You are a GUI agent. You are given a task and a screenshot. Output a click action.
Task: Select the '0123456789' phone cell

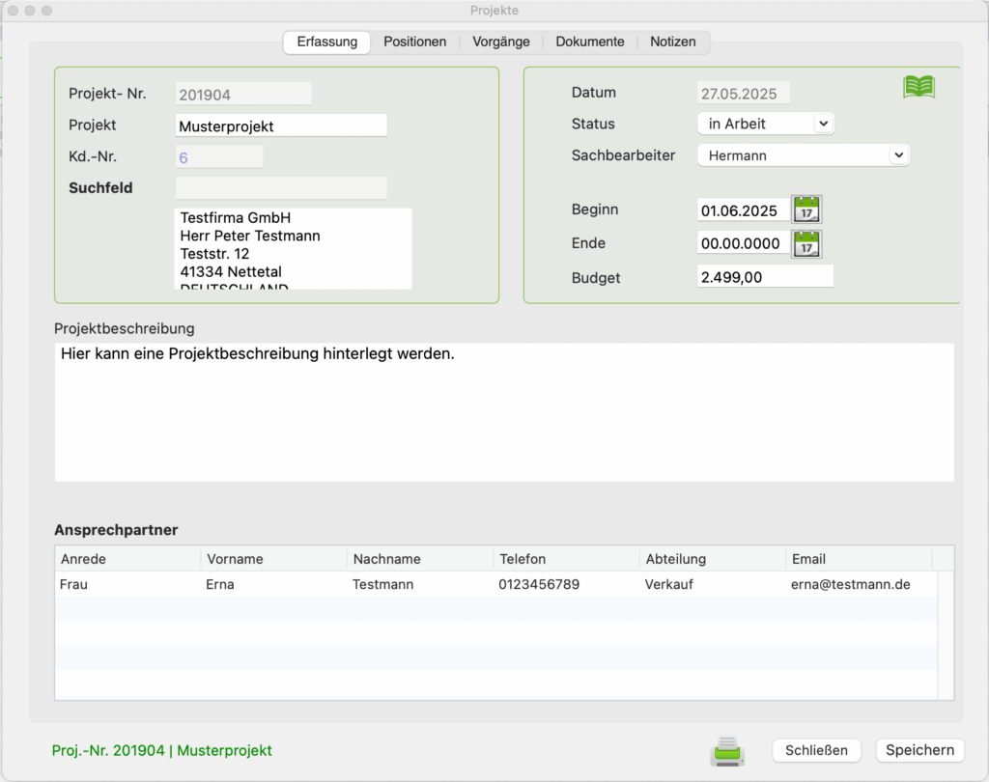[x=566, y=584]
